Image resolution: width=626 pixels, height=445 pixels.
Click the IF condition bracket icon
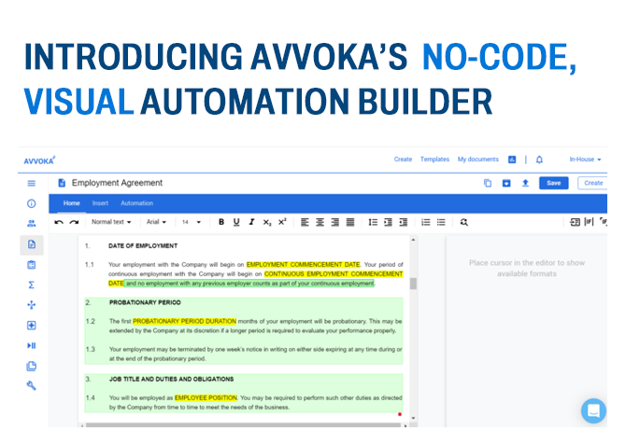click(x=589, y=222)
